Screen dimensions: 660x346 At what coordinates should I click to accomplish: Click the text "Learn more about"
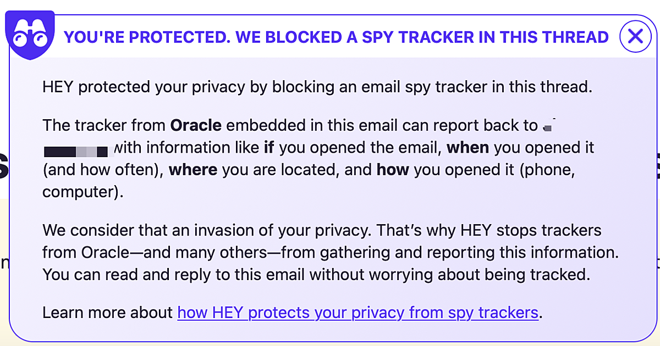[107, 312]
